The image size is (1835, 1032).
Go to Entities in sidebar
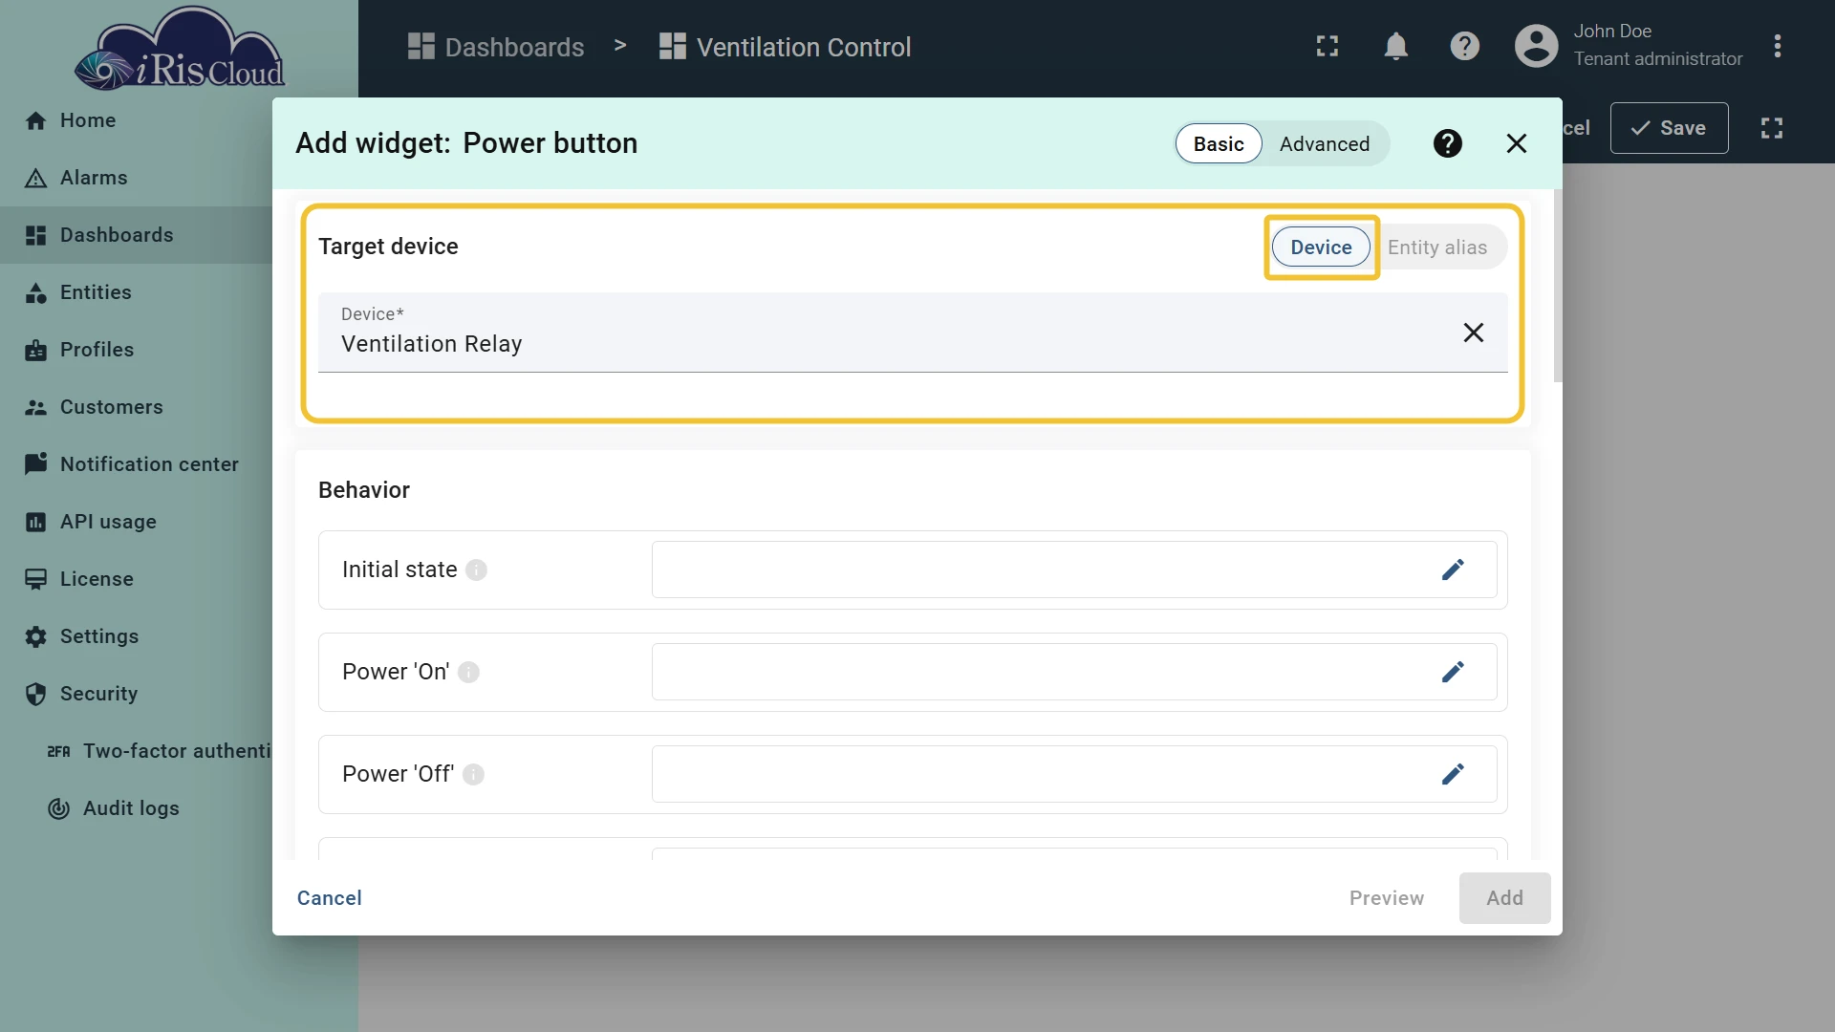(134, 292)
